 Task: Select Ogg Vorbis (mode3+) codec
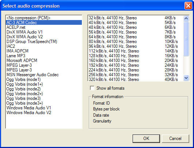click(44, 103)
